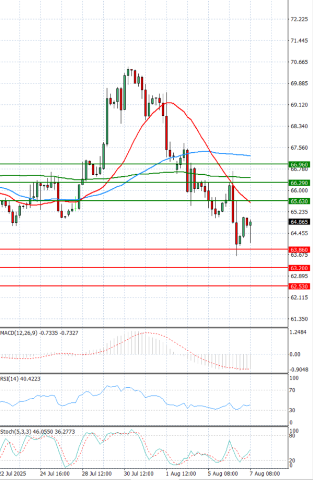The image size is (313, 480).
Task: Click the 61.350 price axis value
Action: click(299, 319)
